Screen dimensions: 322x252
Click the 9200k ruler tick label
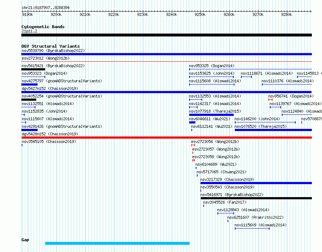click(x=56, y=14)
